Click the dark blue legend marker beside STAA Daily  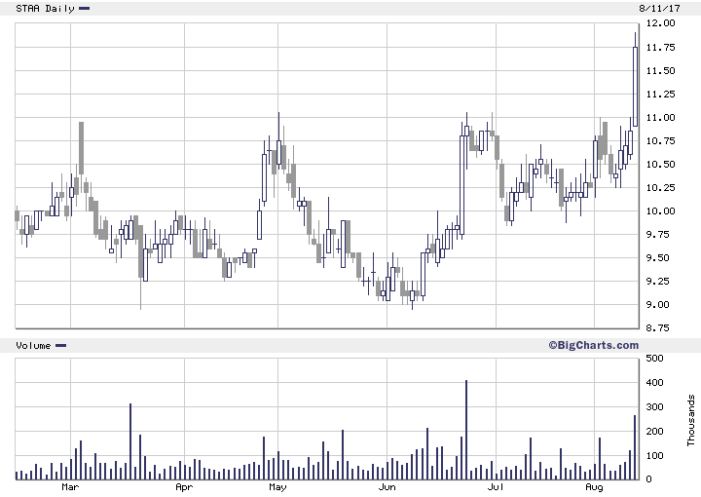[85, 8]
